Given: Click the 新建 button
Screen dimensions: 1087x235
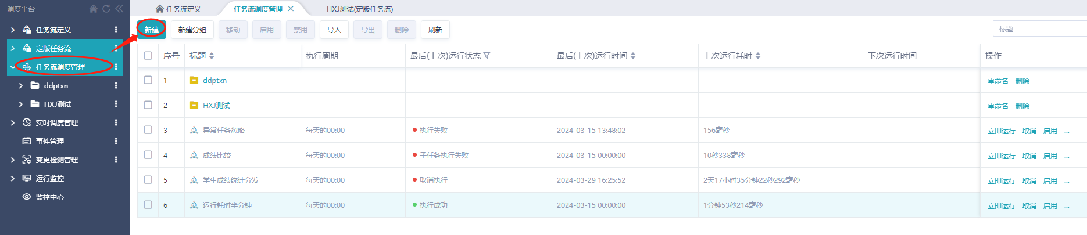Looking at the screenshot, I should click(x=152, y=30).
